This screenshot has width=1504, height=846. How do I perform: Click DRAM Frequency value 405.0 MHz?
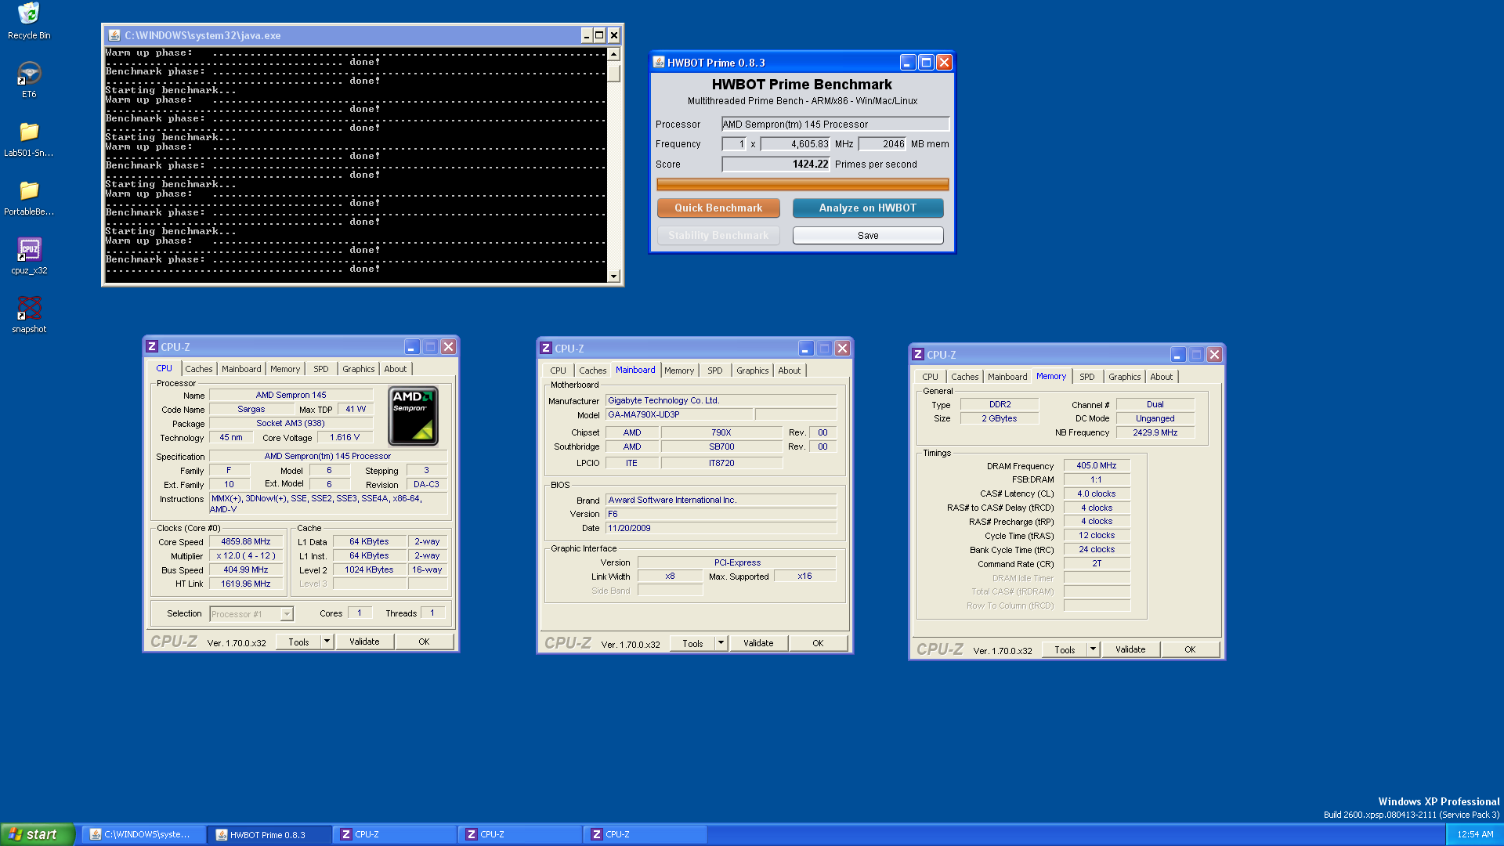point(1097,465)
